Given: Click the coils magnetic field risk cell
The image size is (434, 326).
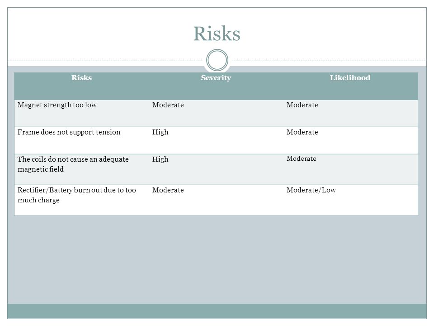Looking at the screenshot, I should (82, 170).
